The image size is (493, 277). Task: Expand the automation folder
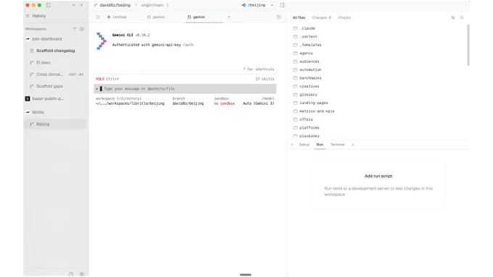pyautogui.click(x=307, y=69)
